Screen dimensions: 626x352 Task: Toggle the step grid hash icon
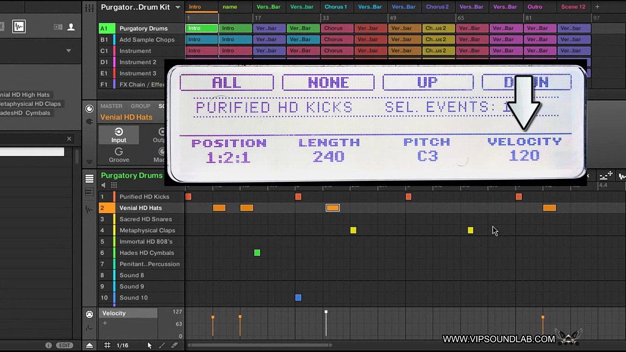click(x=107, y=345)
